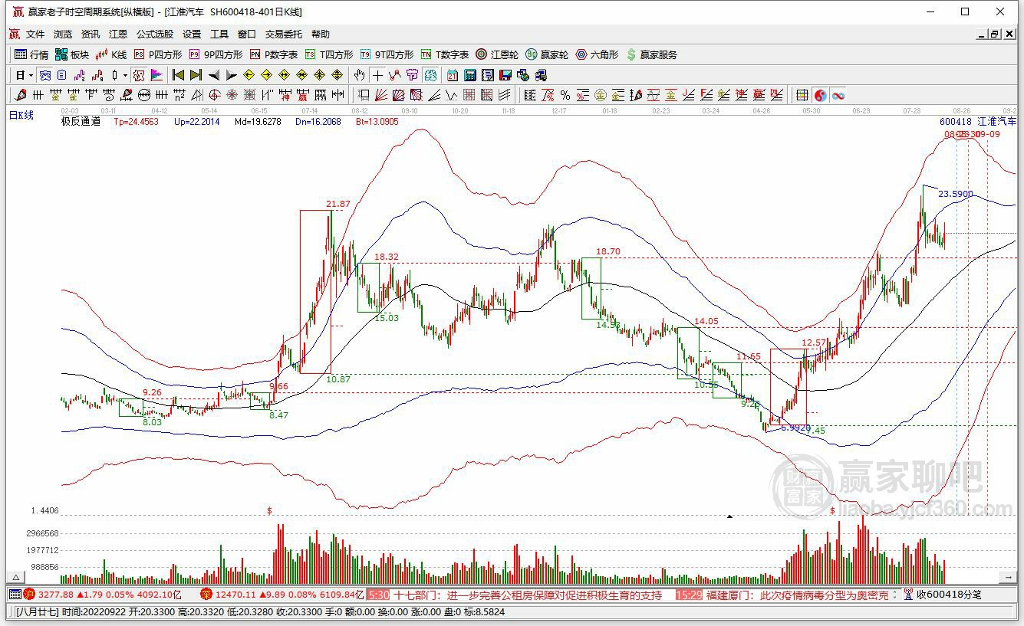1024x626 pixels.
Task: Click the black right arrow icon
Action: [231, 75]
